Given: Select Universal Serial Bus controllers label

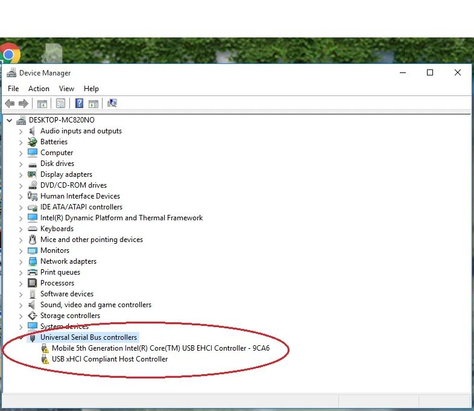Looking at the screenshot, I should (x=89, y=337).
